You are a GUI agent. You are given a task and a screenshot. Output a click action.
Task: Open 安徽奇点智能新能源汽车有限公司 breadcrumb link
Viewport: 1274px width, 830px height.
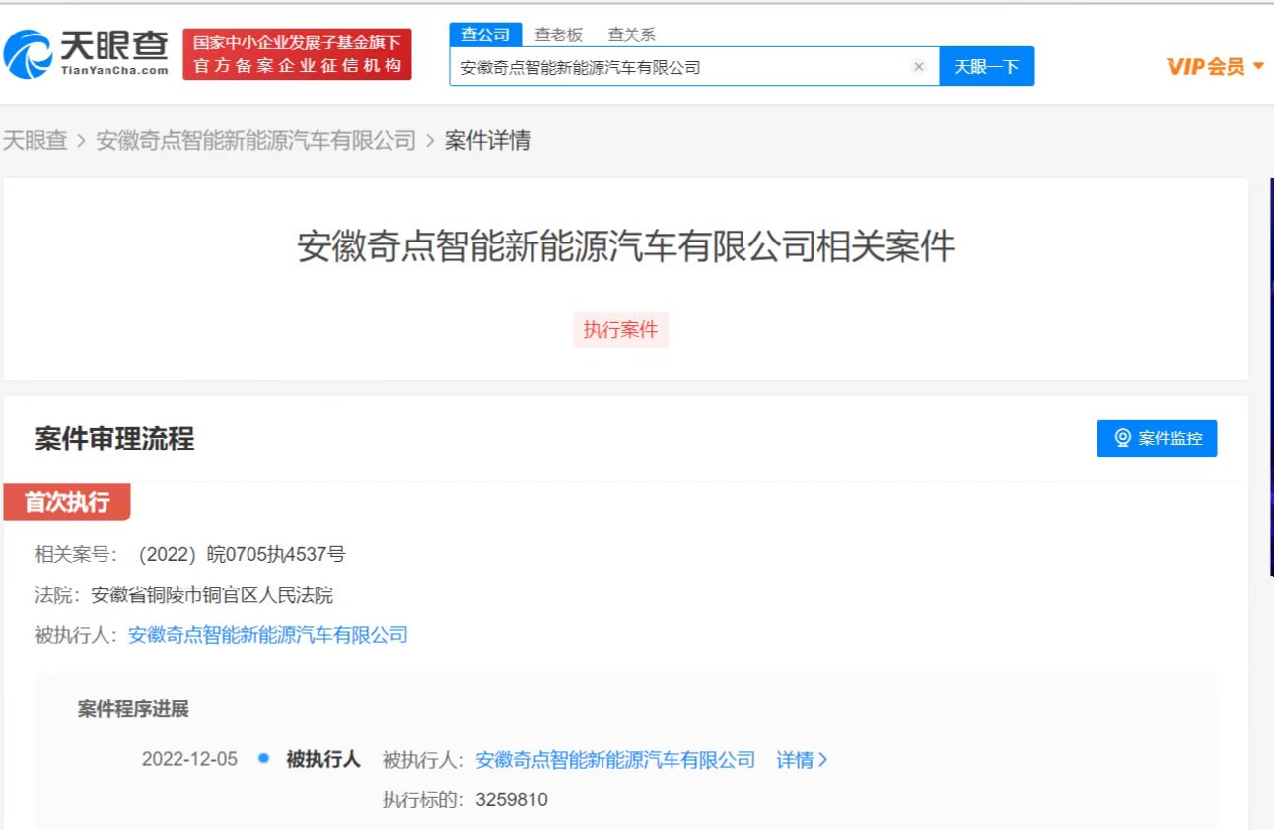(x=256, y=140)
